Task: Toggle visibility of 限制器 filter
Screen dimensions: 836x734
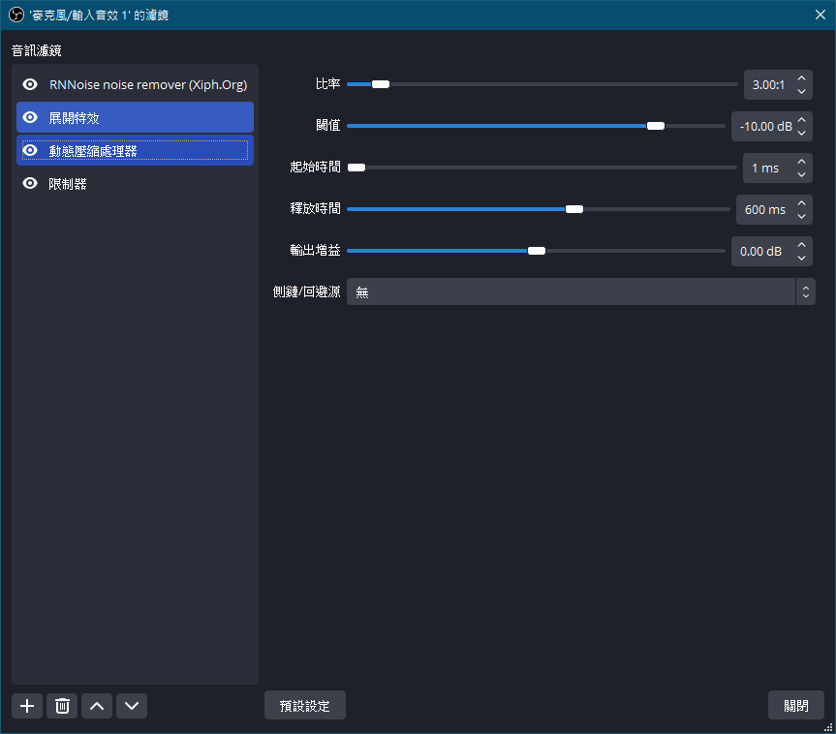Action: pos(30,183)
